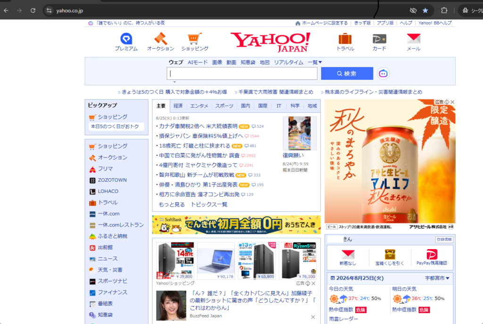Open the 本日5のつく日がおトク pickup item
Screen dimensions: 483x324
pos(115,126)
